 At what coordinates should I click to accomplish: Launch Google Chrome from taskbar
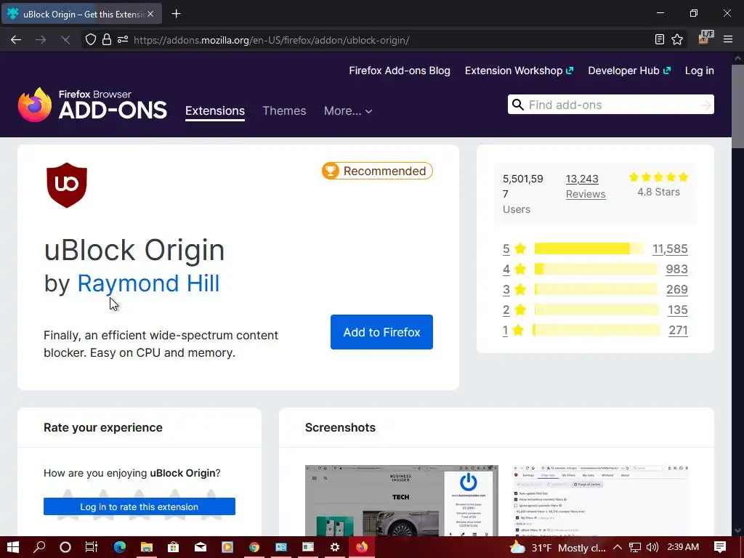coord(254,547)
